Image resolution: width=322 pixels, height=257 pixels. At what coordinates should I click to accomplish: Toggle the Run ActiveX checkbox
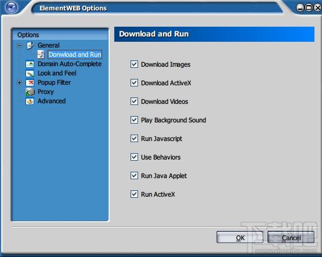pyautogui.click(x=134, y=194)
